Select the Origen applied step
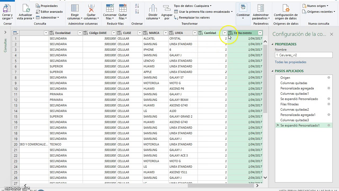339x191 pixels. click(285, 78)
